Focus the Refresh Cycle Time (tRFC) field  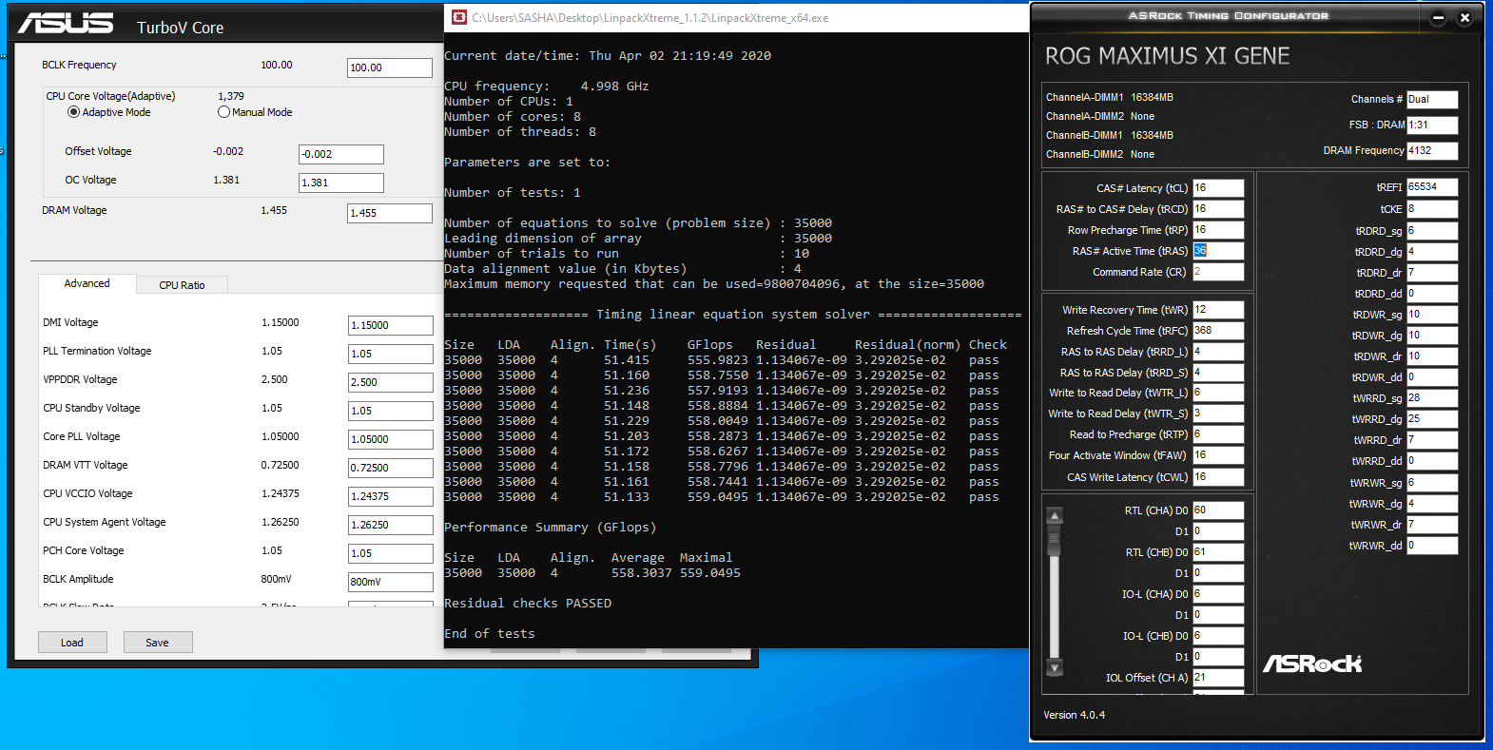1218,331
